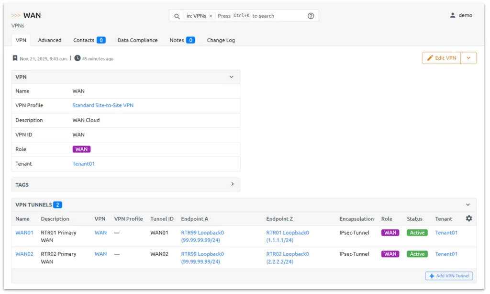
Task: Collapse the VPN details panel
Action: tap(231, 77)
